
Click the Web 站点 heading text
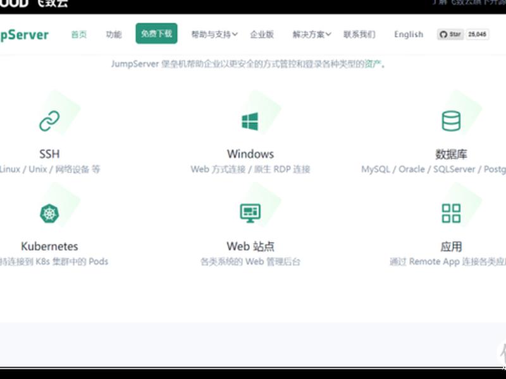(250, 246)
